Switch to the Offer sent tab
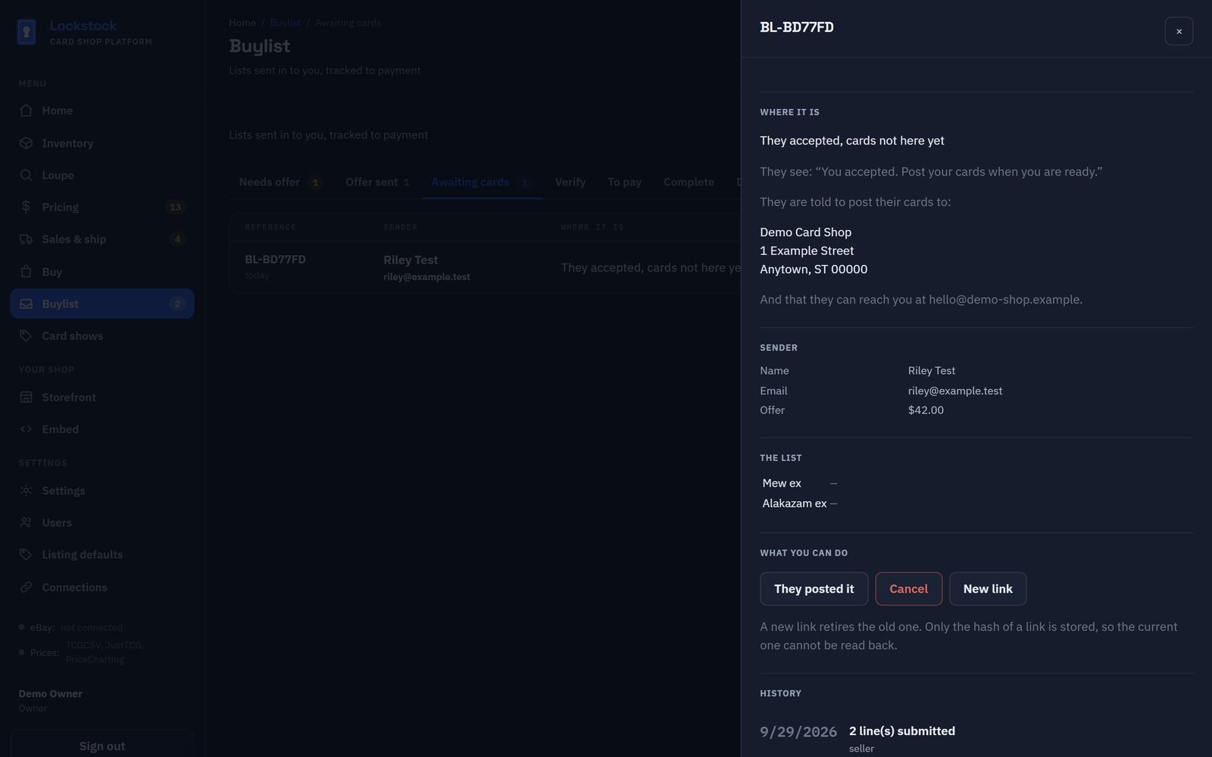 pos(377,182)
